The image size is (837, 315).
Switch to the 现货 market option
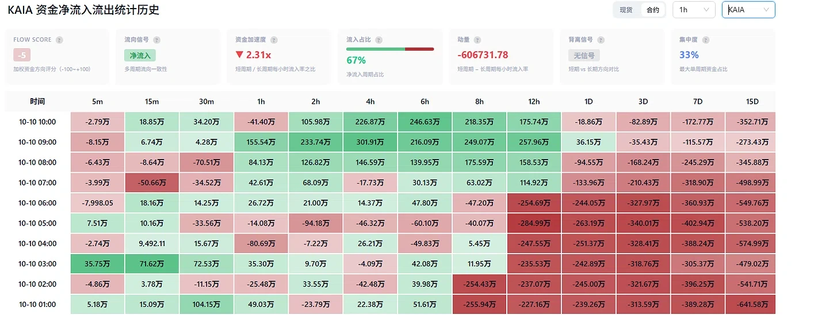click(626, 10)
